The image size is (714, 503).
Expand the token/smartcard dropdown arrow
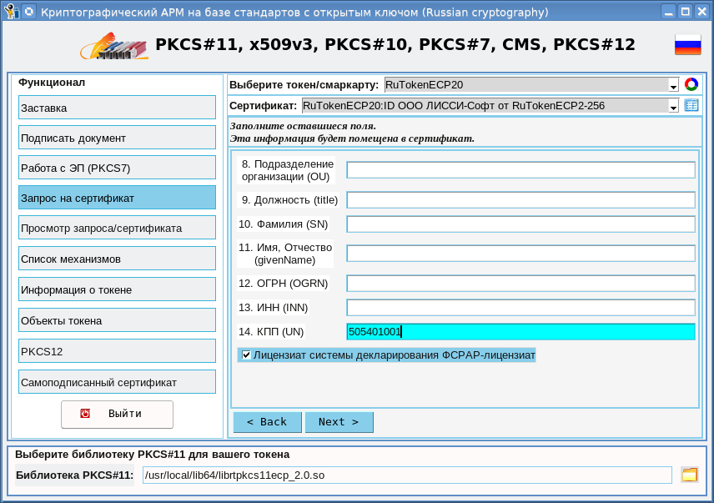point(673,85)
